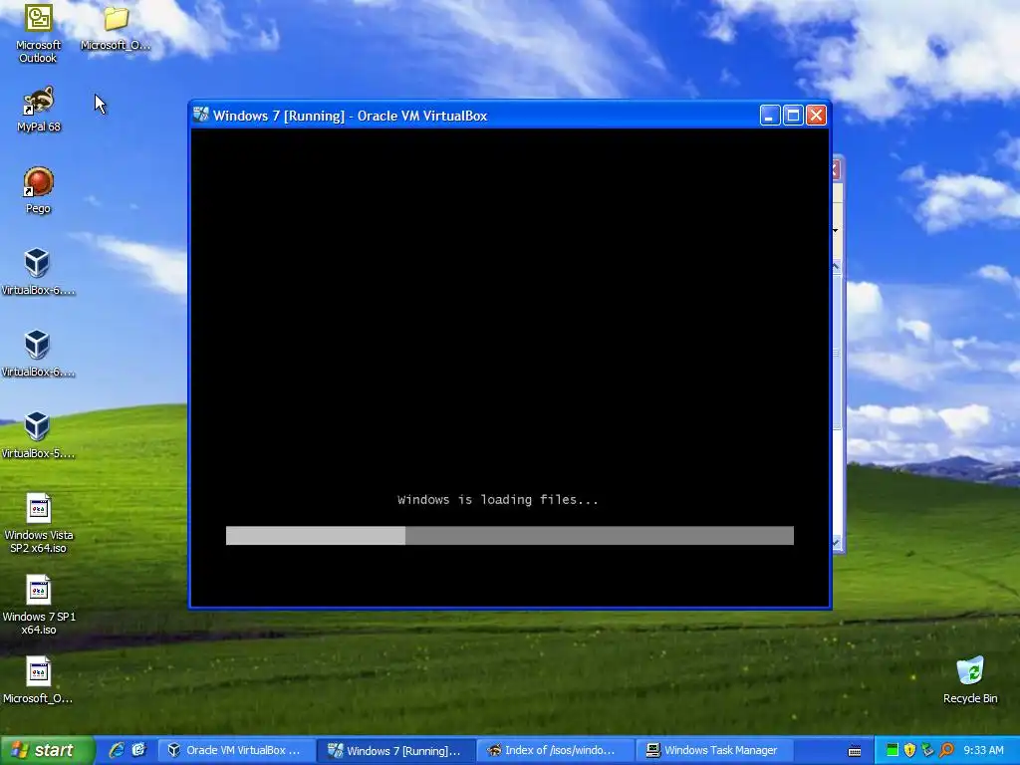Open the Start menu
This screenshot has width=1020, height=765.
coord(47,750)
